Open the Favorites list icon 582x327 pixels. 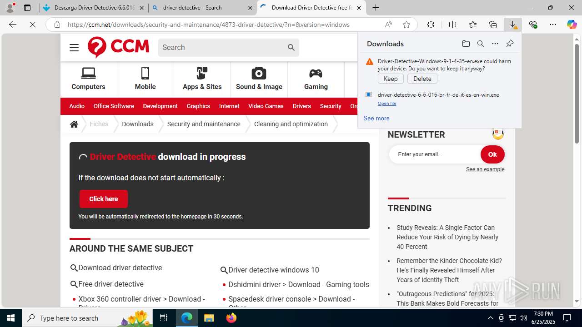click(x=473, y=25)
